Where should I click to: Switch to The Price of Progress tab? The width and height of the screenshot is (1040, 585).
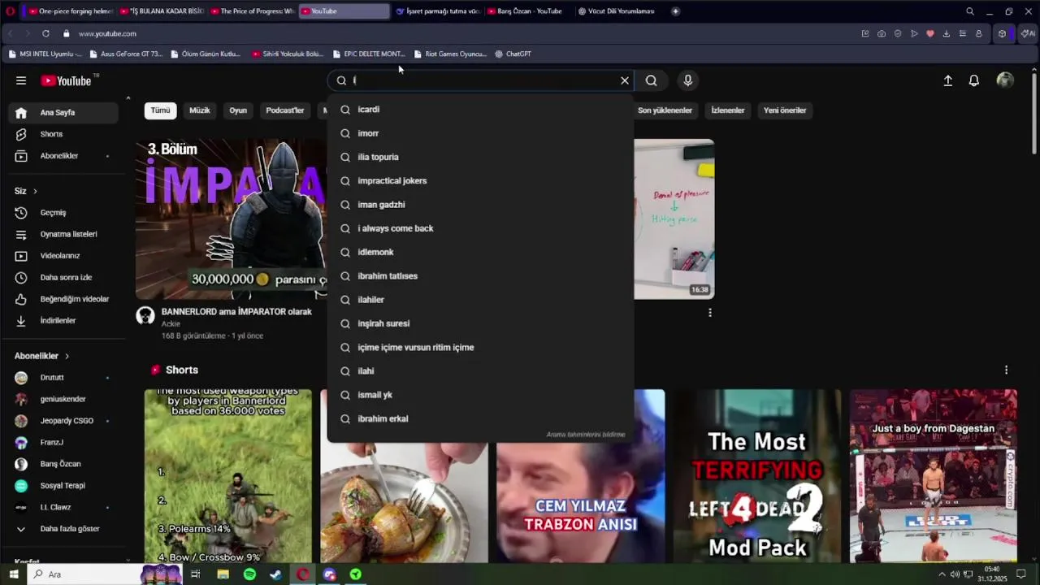252,11
